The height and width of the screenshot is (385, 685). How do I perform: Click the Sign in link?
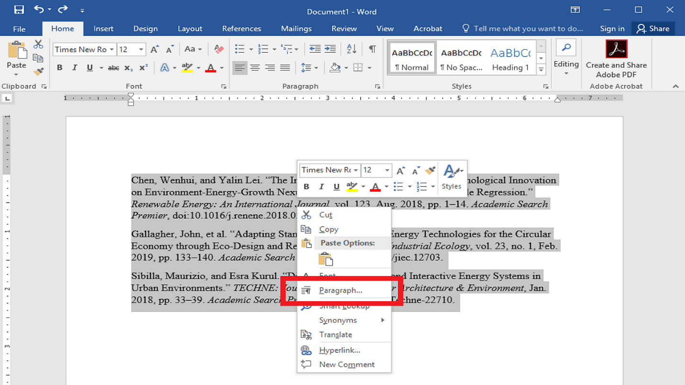tap(612, 29)
